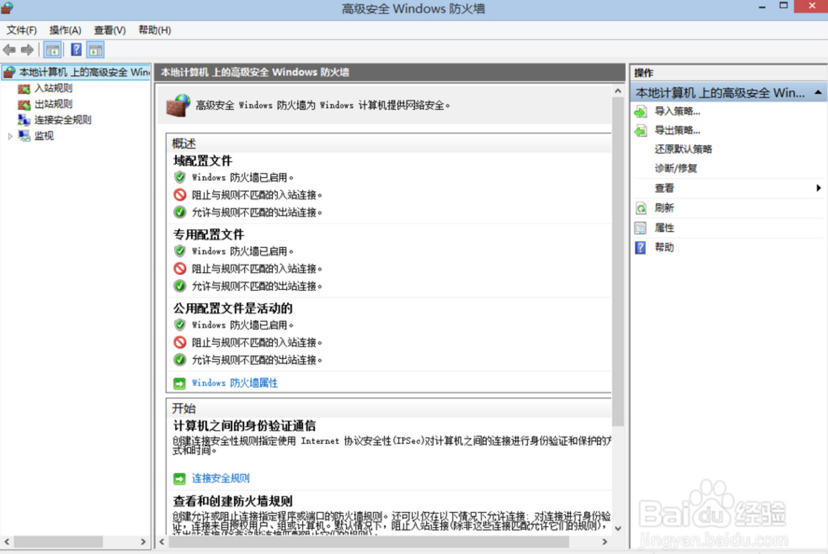Select the 连接安全规则 tree item
This screenshot has height=554, width=828.
pyautogui.click(x=63, y=119)
